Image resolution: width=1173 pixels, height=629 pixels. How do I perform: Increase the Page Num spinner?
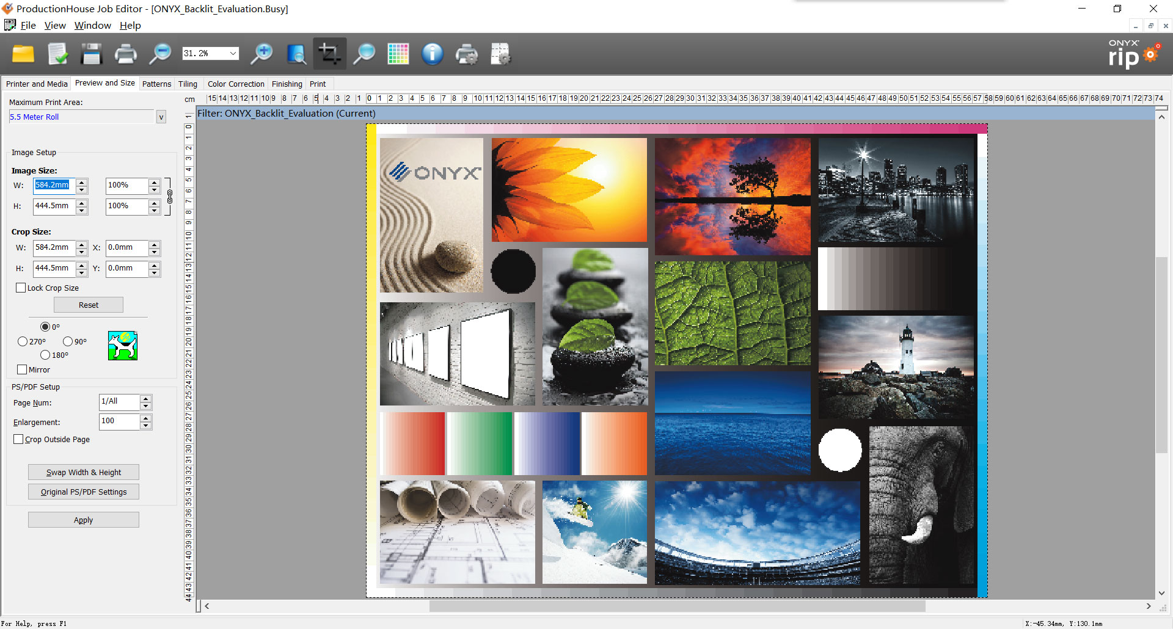[x=145, y=398]
